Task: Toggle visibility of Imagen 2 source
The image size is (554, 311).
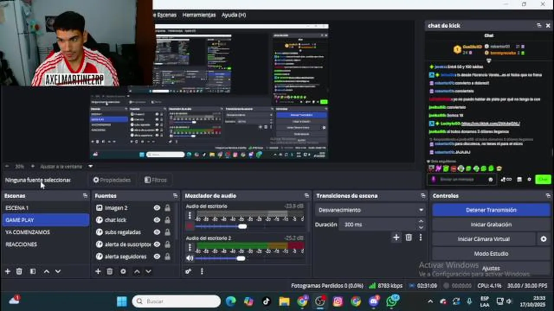Action: (x=157, y=208)
